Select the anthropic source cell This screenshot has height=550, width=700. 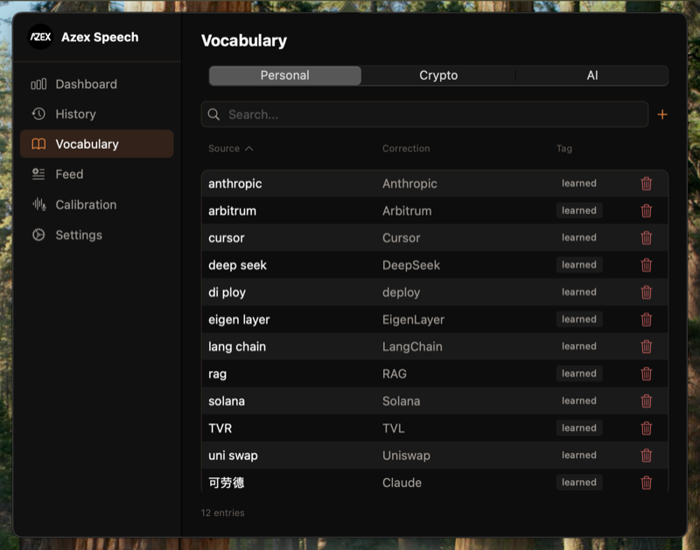[234, 184]
